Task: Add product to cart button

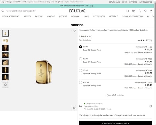Action: point(116,123)
